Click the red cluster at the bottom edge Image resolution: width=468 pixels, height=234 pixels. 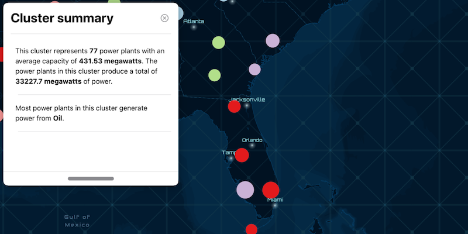(x=252, y=229)
